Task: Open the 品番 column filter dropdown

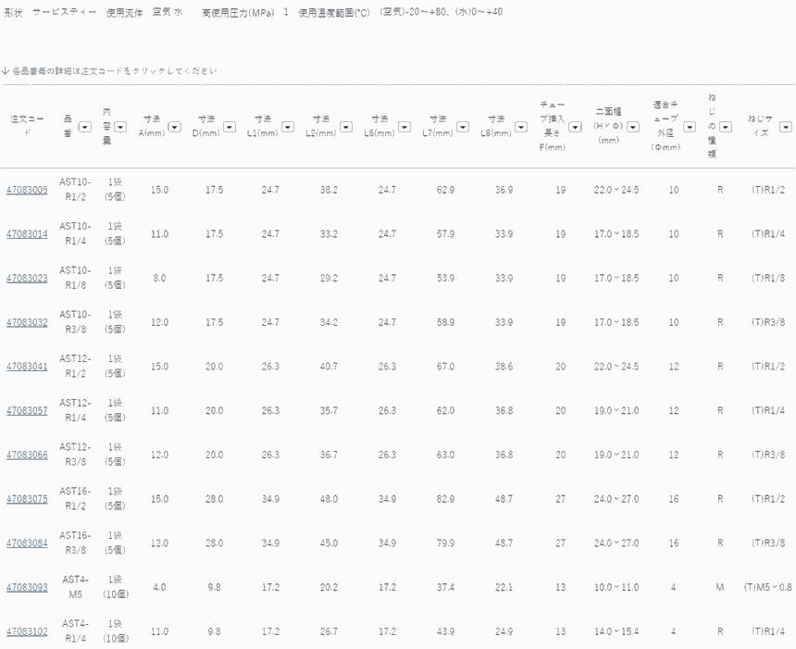Action: click(x=85, y=127)
